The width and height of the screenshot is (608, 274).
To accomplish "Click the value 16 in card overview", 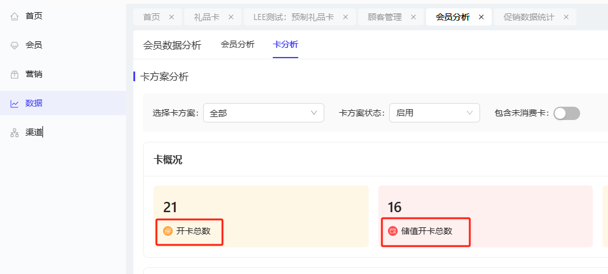I will click(395, 207).
